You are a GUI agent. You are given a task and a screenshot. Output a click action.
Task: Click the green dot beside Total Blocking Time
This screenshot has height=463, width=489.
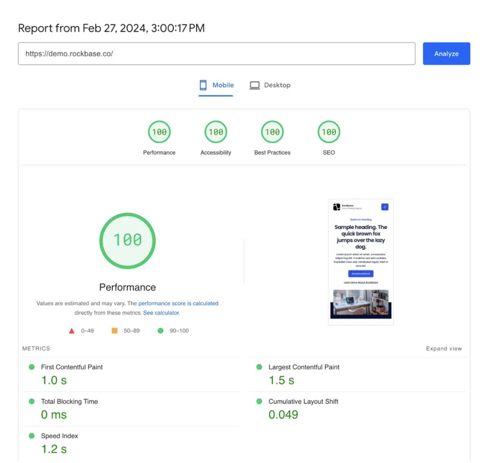coord(31,401)
